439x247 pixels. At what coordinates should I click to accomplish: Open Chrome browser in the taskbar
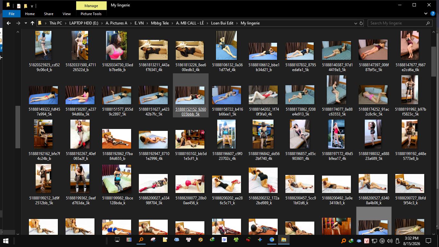click(272, 240)
